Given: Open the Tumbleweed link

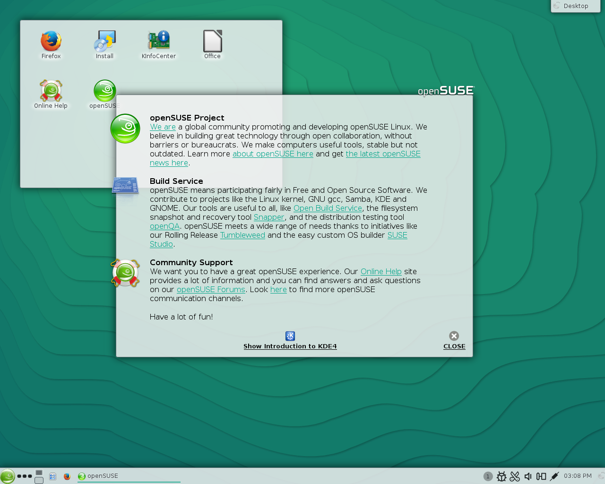Looking at the screenshot, I should (242, 235).
